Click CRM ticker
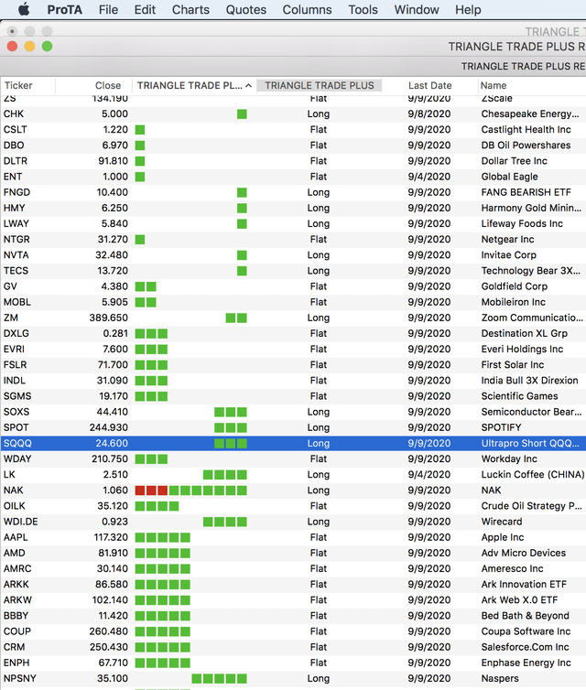 pyautogui.click(x=14, y=647)
